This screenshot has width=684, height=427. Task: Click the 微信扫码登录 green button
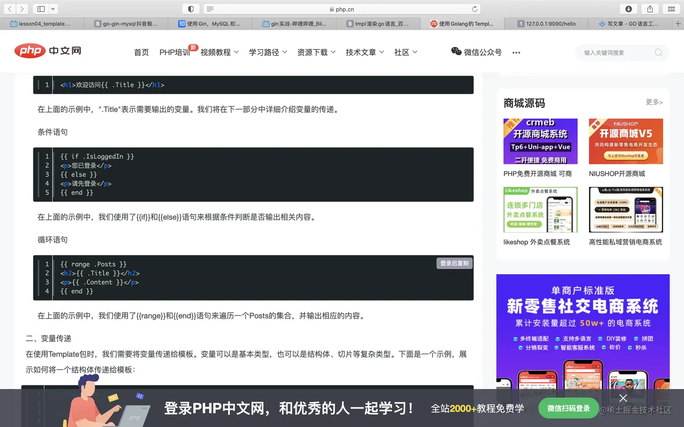(568, 408)
